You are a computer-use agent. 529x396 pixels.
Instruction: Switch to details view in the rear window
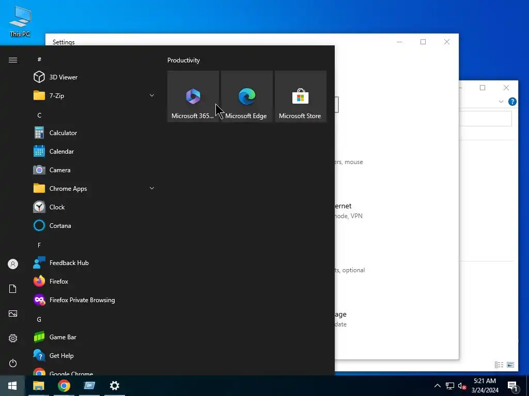[x=499, y=365]
